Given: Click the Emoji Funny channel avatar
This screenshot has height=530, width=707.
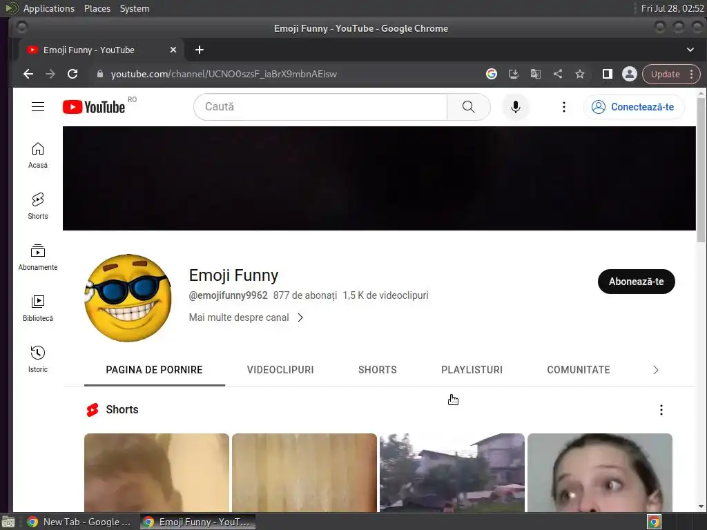Looking at the screenshot, I should tap(128, 298).
